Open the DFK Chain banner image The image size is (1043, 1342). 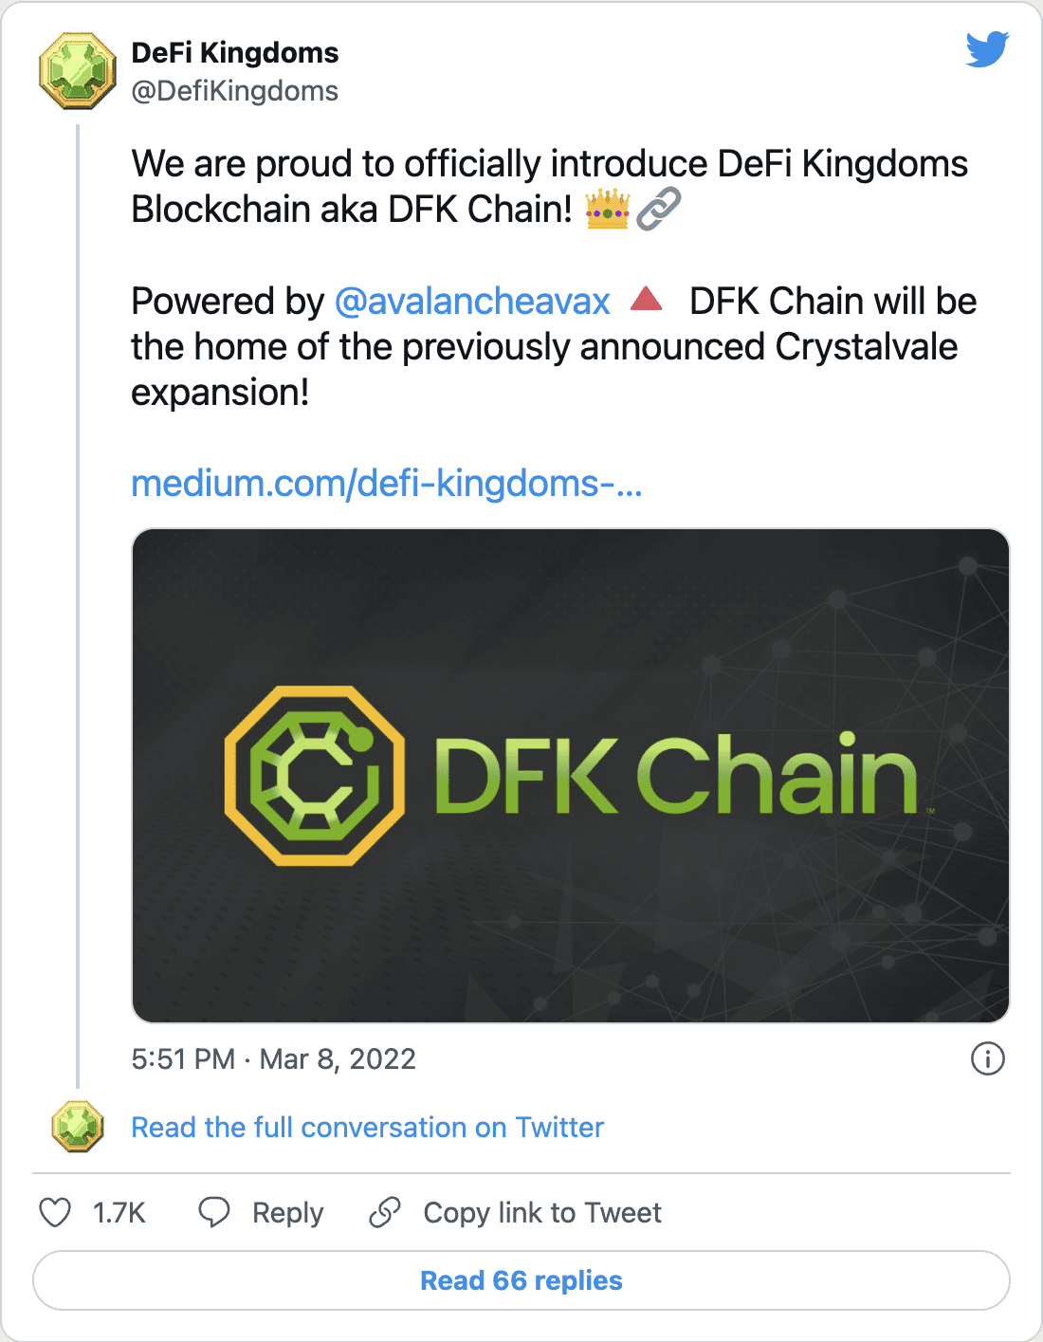click(x=571, y=776)
